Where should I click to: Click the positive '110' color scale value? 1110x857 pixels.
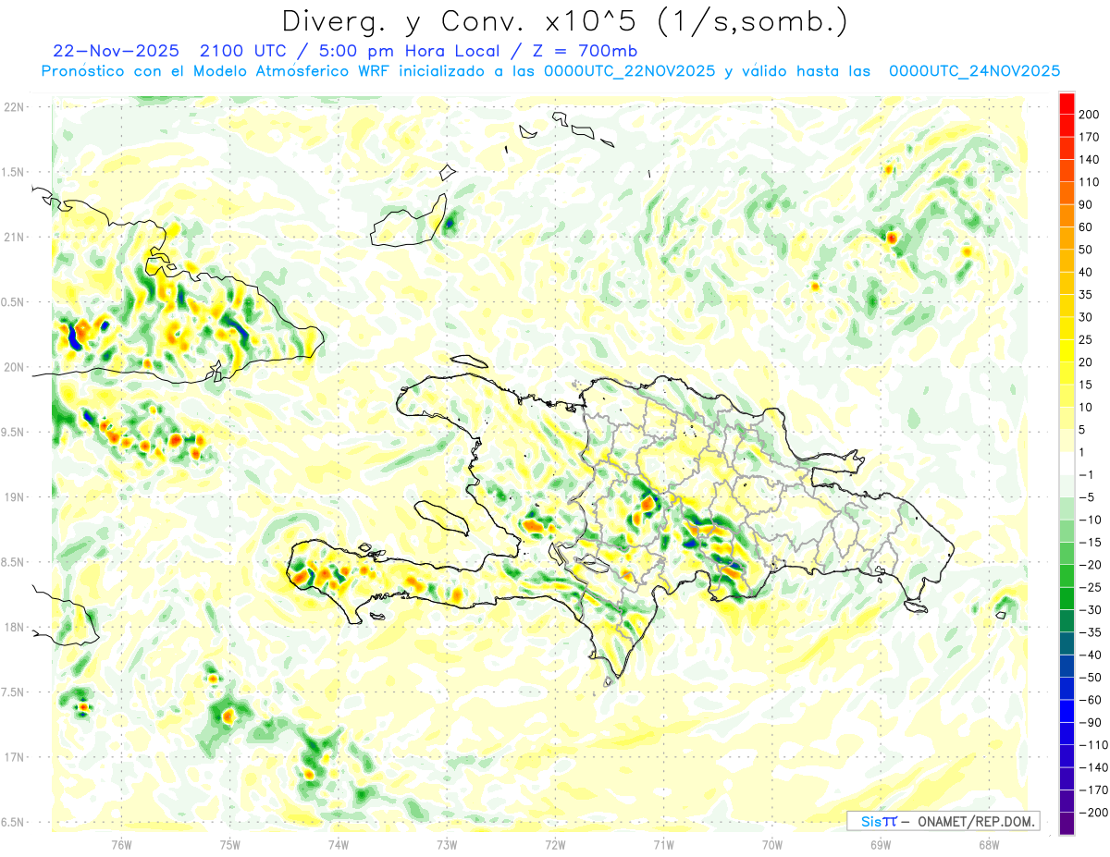click(1090, 182)
